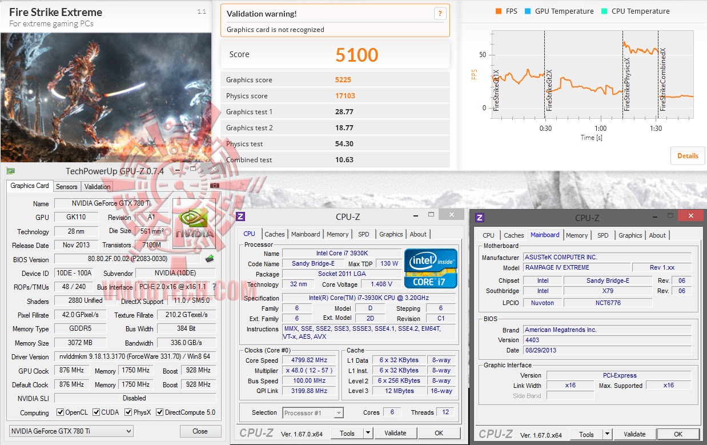Click the FireStrikeGt2X marker on the chart
This screenshot has height=445, width=707.
tap(549, 90)
